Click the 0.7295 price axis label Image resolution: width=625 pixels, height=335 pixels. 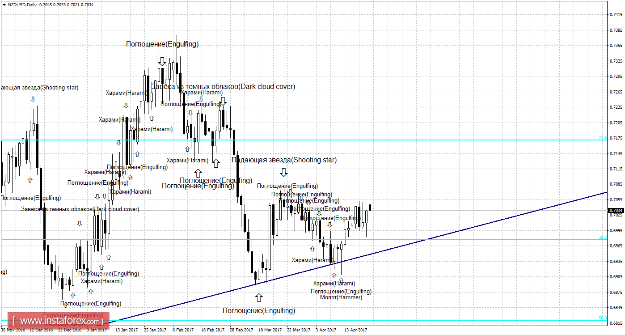pos(616,76)
